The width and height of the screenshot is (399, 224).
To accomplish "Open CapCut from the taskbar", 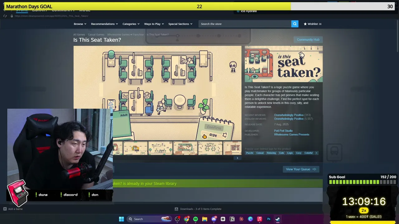I will (x=223, y=219).
